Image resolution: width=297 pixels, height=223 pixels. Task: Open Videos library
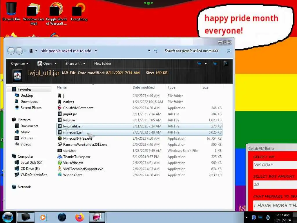[26, 144]
